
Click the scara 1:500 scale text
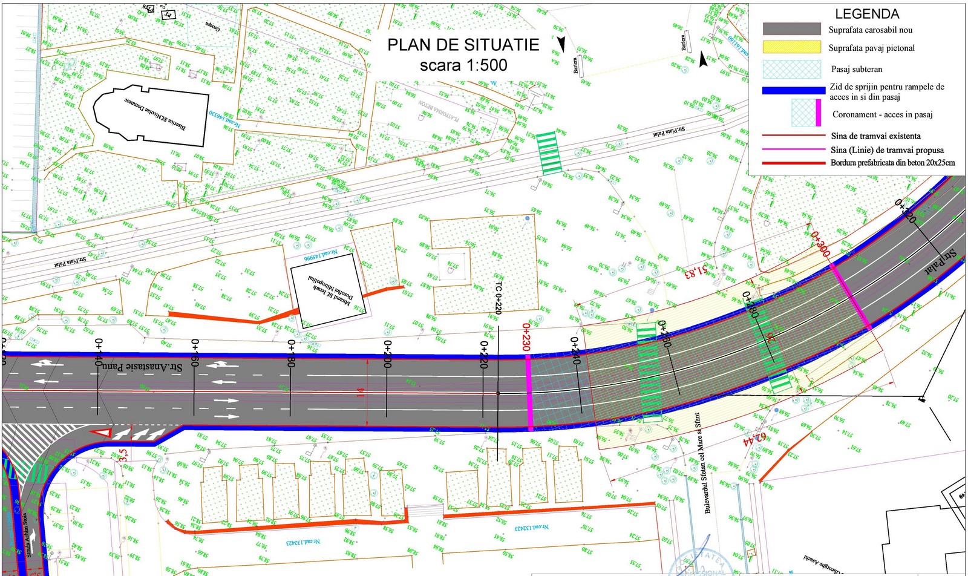(463, 65)
